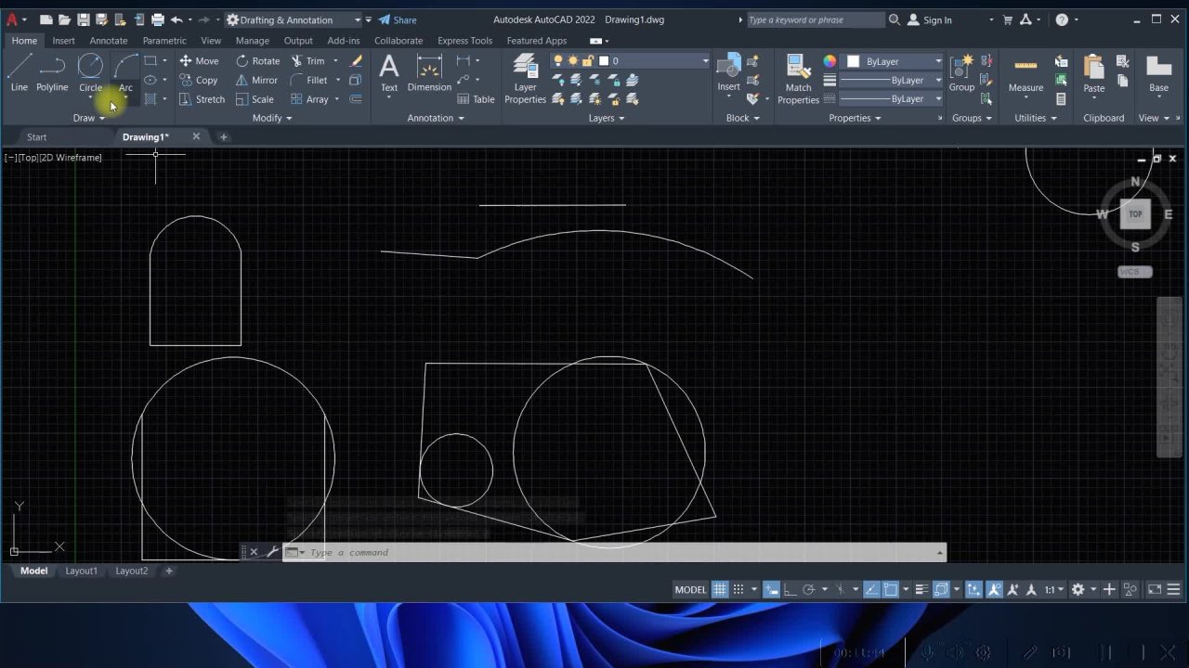Select the Line drawing tool
This screenshot has width=1189, height=668.
coord(20,73)
